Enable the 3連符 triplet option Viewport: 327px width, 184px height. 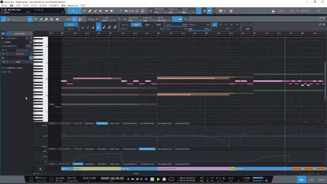tap(136, 25)
